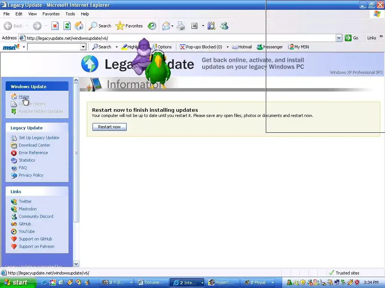Click the Download Center icon
The height and width of the screenshot is (288, 385).
click(x=14, y=145)
